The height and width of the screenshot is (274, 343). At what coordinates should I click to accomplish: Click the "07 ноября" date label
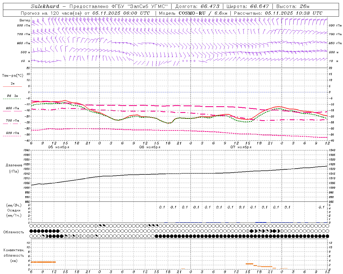[x=241, y=147]
